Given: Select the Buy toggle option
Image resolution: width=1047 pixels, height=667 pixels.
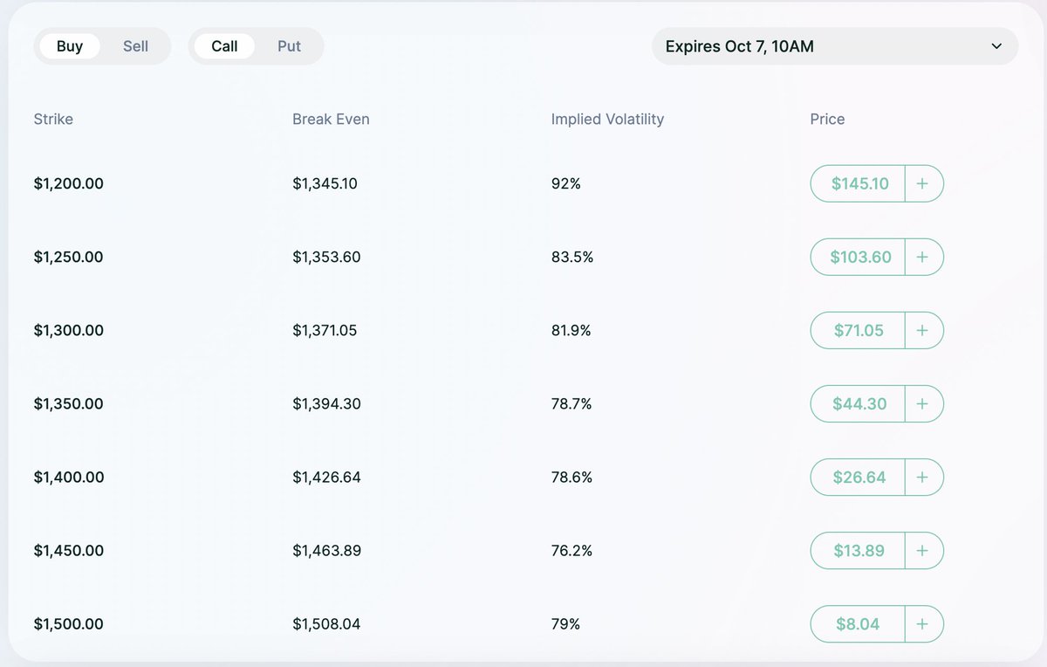Looking at the screenshot, I should tap(70, 46).
